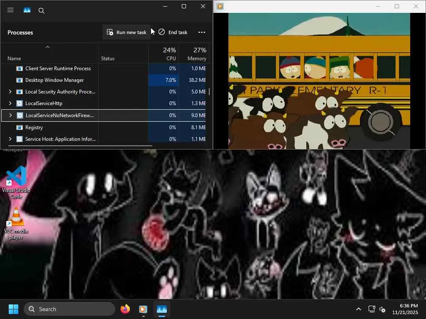This screenshot has width=426, height=319.
Task: Sort by Name column header
Action: (14, 59)
